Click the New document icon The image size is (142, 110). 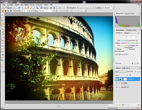3,8
